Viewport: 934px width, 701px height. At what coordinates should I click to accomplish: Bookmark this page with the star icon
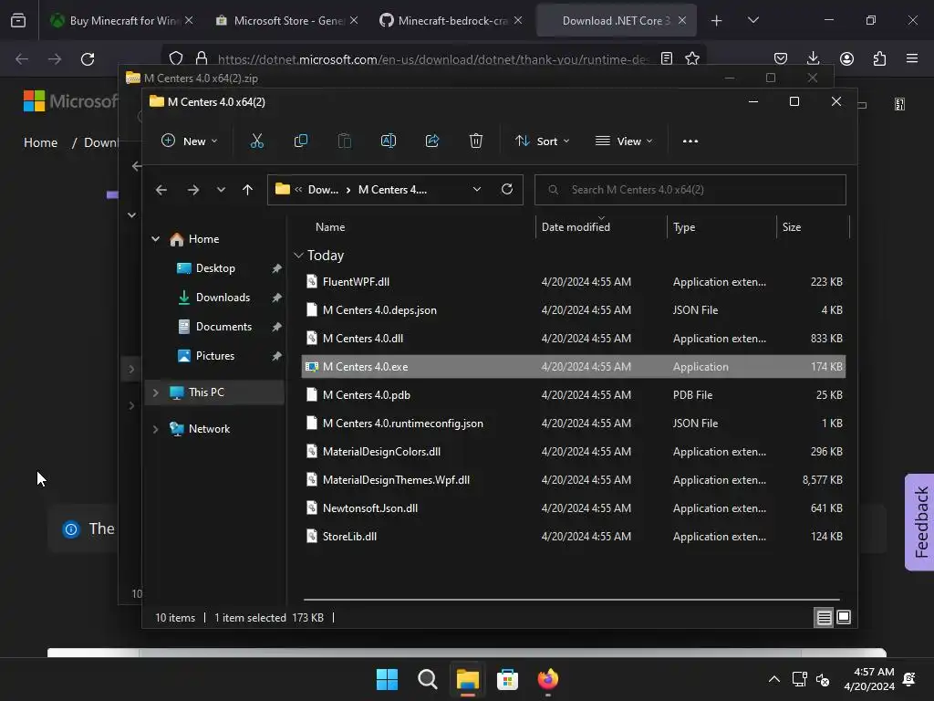pos(691,58)
